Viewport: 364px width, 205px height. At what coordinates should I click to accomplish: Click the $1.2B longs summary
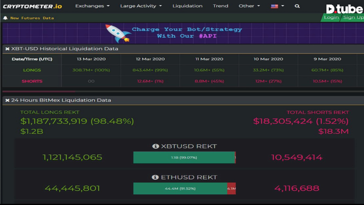tap(32, 132)
